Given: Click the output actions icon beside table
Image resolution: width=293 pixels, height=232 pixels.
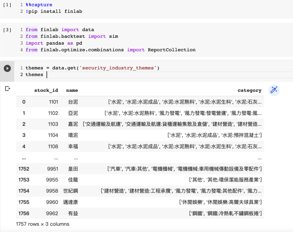Looking at the screenshot, I should click(8, 89).
